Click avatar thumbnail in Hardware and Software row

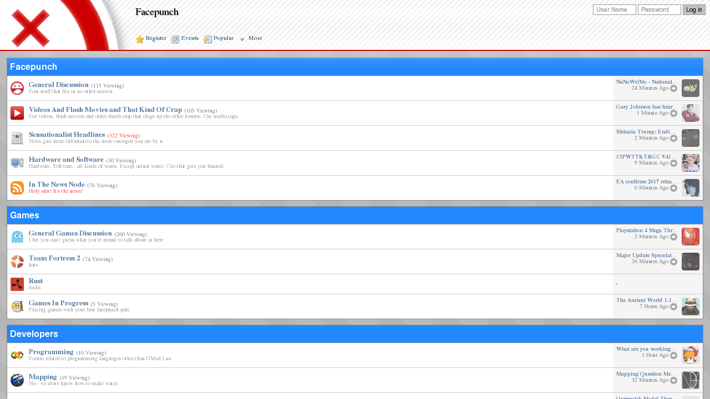(691, 163)
